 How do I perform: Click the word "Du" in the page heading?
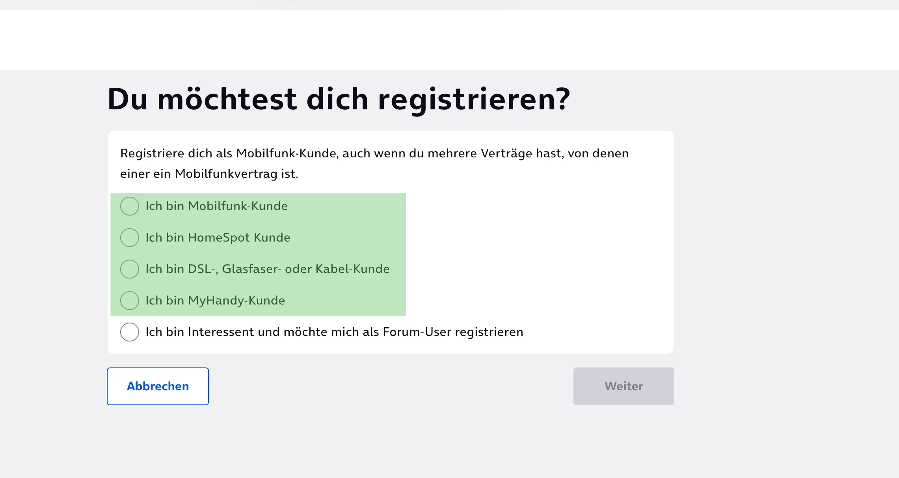pyautogui.click(x=127, y=99)
